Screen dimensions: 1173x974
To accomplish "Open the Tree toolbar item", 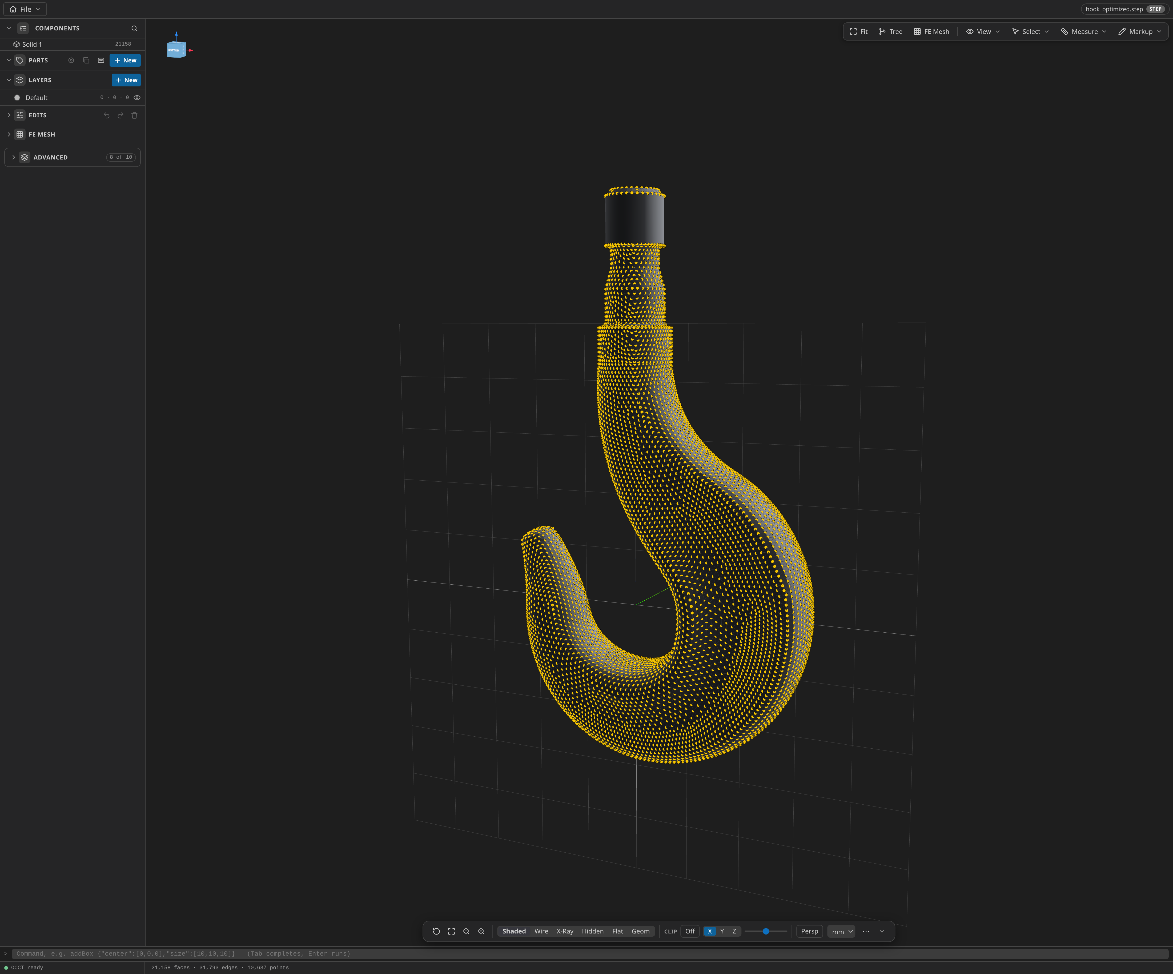I will click(890, 32).
